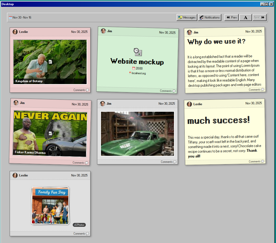Screen dimensions: 276x243
Task: Open the Family Fun Day photo
Action: click(50, 205)
